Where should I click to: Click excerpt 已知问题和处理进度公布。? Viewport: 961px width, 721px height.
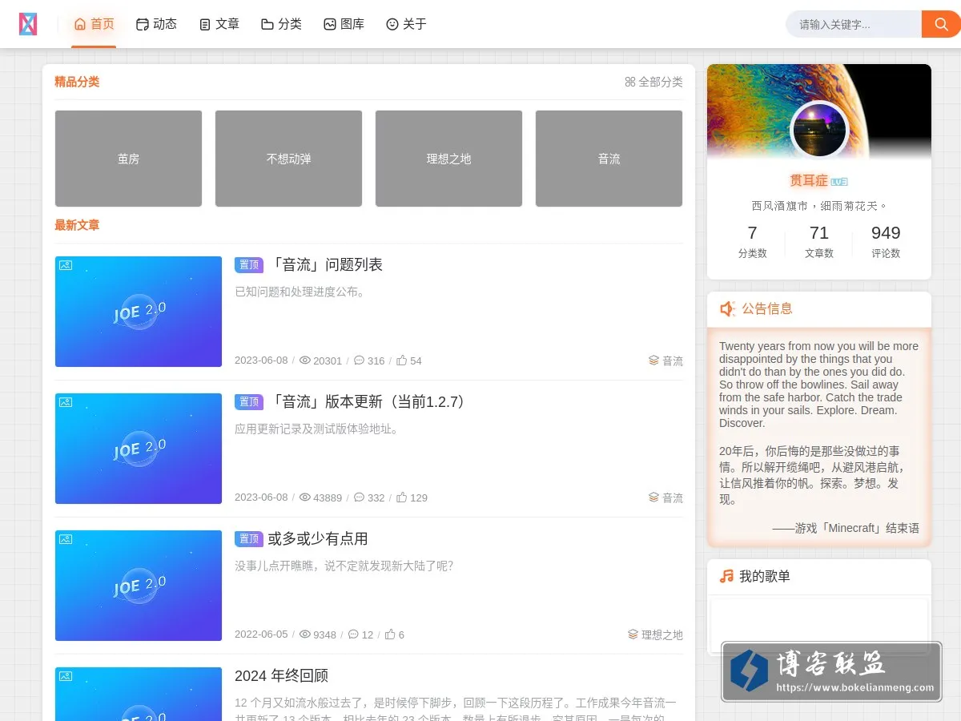coord(301,292)
